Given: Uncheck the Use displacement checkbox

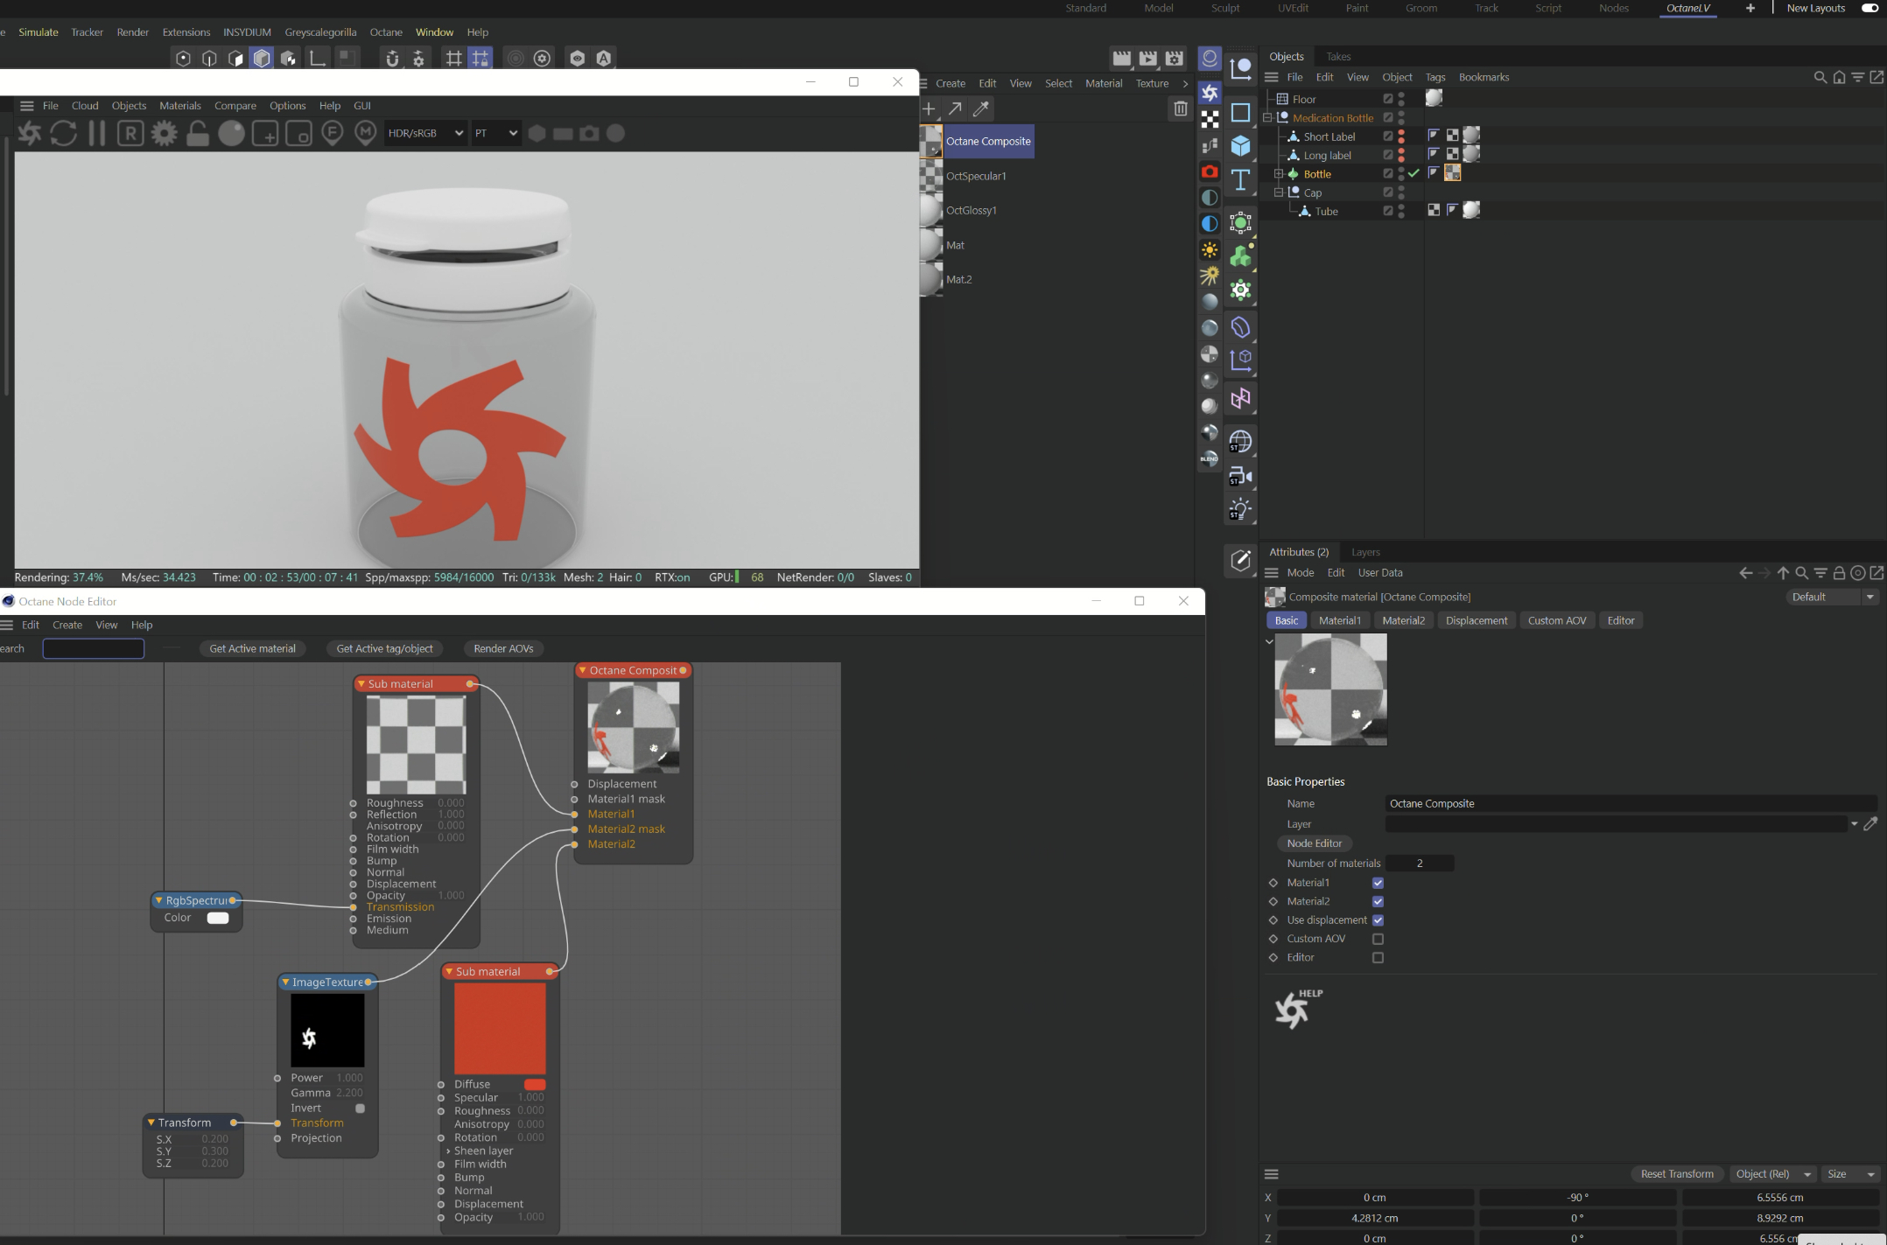Looking at the screenshot, I should (x=1378, y=920).
